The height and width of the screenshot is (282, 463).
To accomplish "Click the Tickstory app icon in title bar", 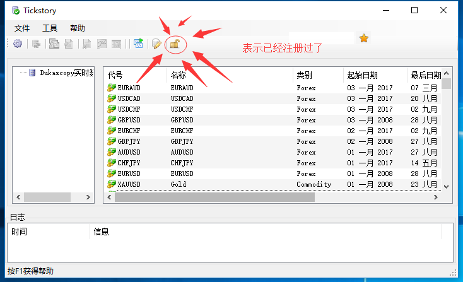I will click(x=16, y=11).
